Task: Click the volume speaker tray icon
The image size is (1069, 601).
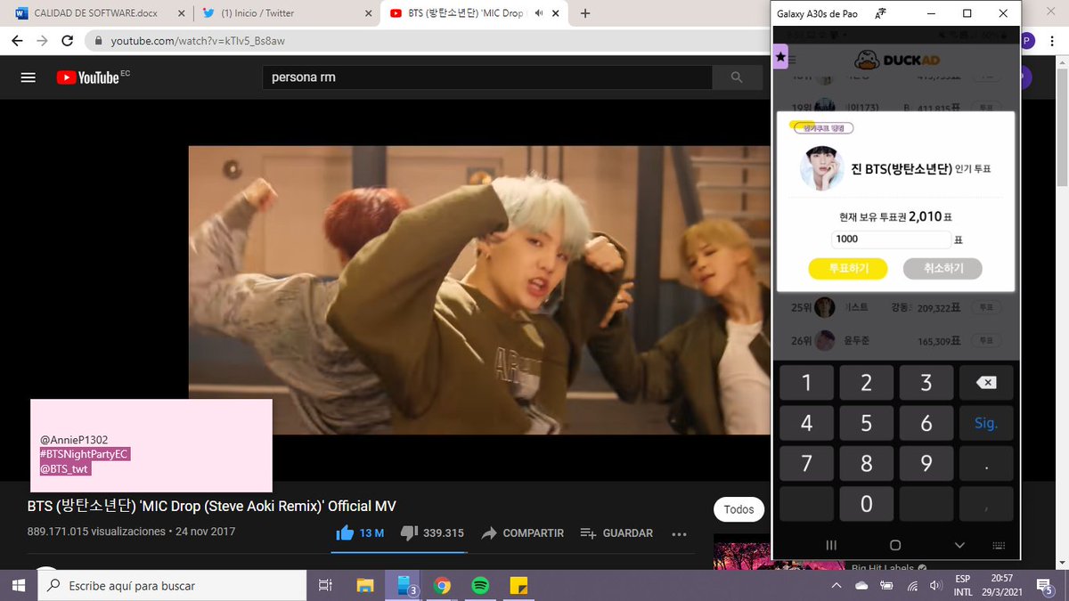Action: click(x=937, y=585)
